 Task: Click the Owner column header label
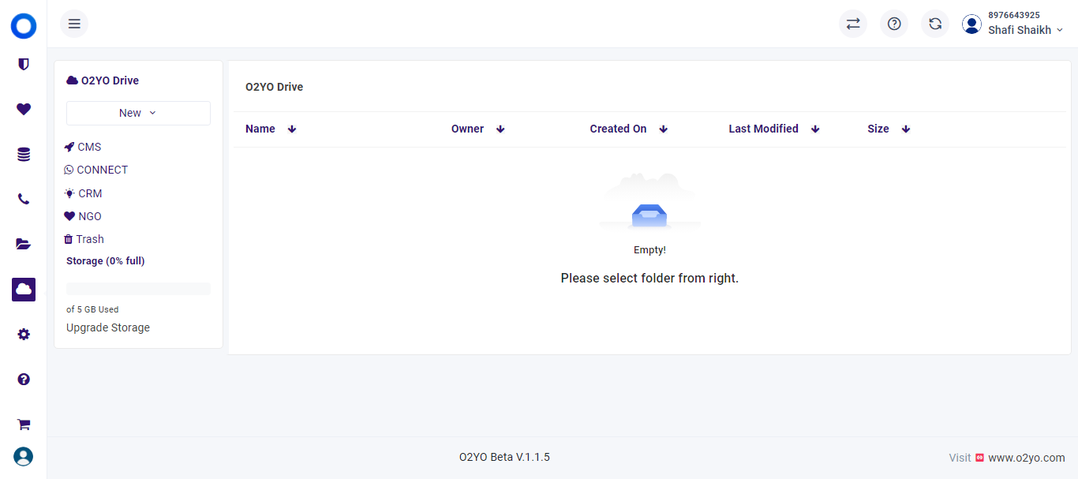pyautogui.click(x=467, y=129)
